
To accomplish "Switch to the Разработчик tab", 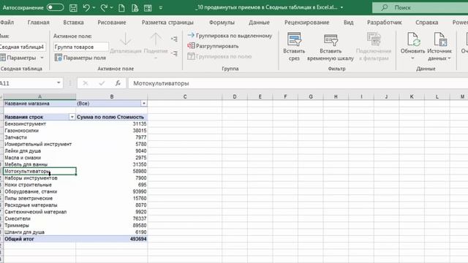I will (x=385, y=23).
